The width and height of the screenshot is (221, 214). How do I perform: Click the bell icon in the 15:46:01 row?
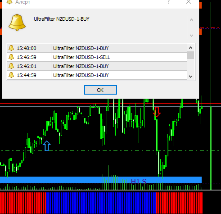click(x=11, y=66)
